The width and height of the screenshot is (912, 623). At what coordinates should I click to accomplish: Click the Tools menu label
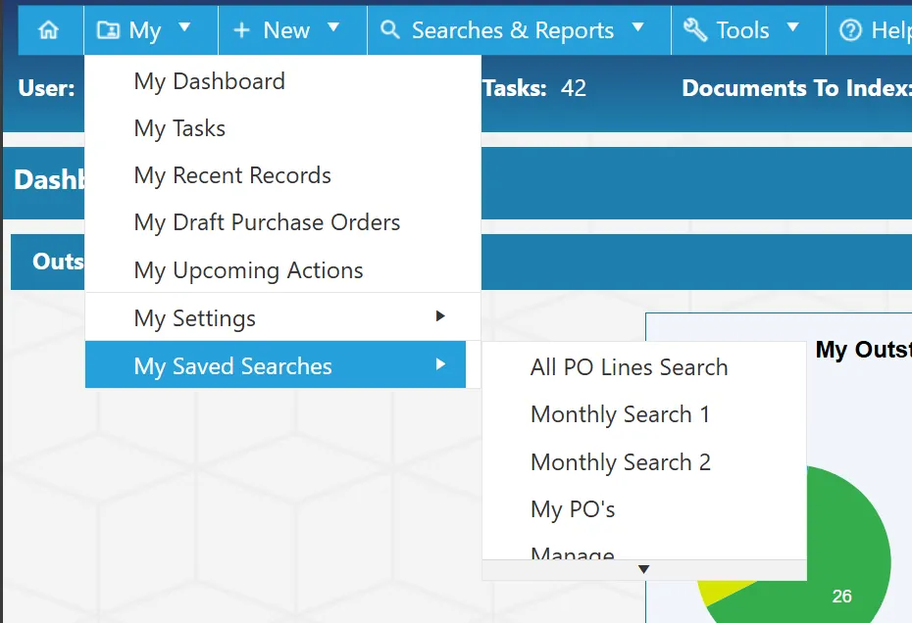(x=742, y=30)
